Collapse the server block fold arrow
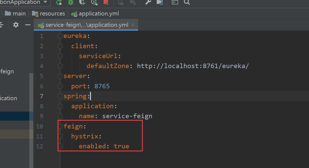 click(x=60, y=76)
